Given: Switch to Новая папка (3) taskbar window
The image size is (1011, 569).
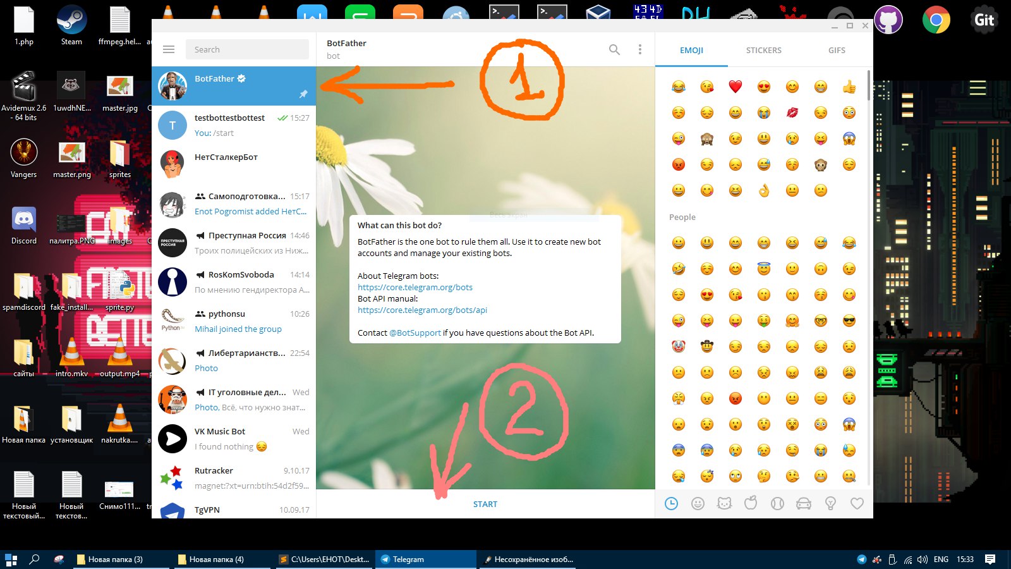Looking at the screenshot, I should (x=123, y=559).
